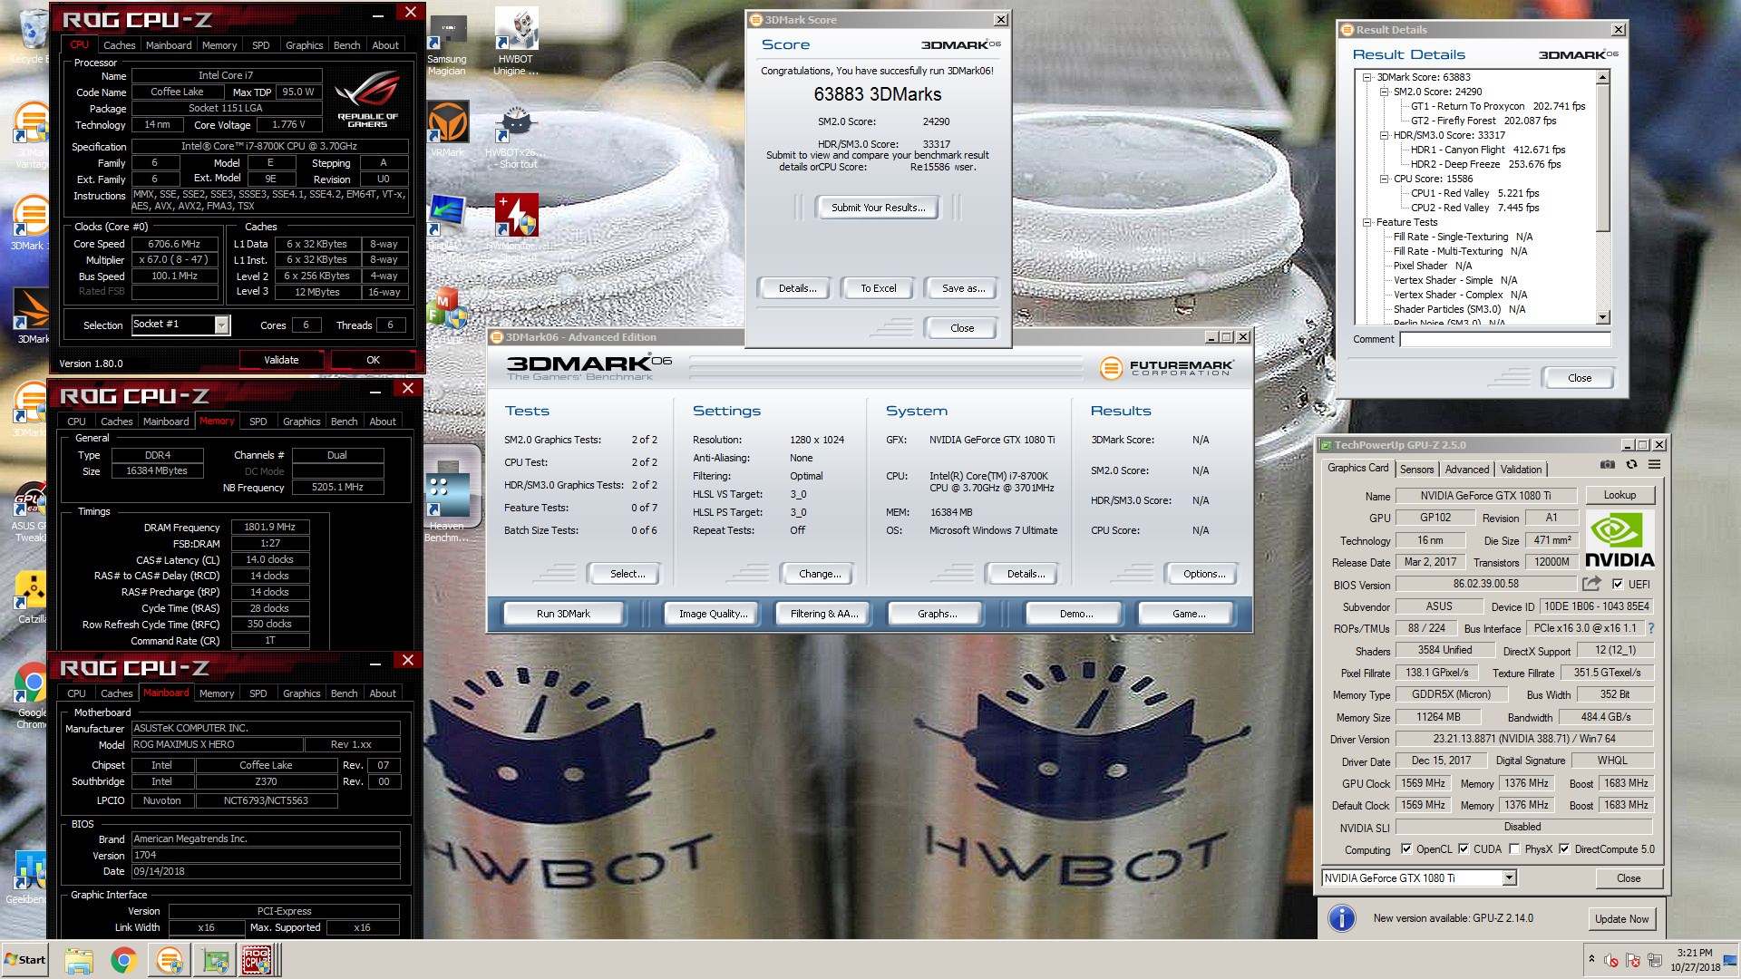The width and height of the screenshot is (1741, 979).
Task: Open the Recycle Bin desktop icon
Action: [32, 38]
